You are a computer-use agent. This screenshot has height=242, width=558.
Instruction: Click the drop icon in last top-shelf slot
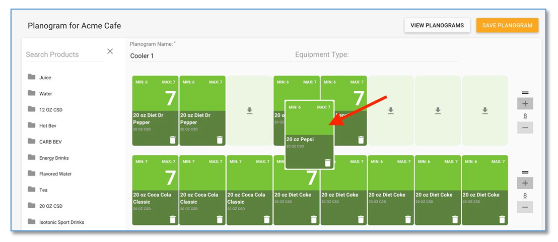pos(484,111)
